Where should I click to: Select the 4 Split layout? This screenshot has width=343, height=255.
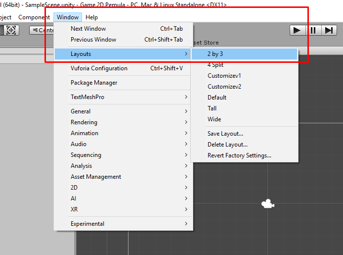[x=244, y=65]
